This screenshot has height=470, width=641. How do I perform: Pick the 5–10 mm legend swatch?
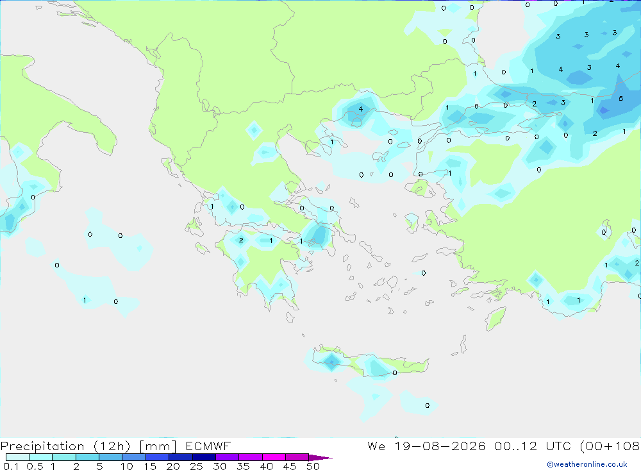pyautogui.click(x=110, y=457)
